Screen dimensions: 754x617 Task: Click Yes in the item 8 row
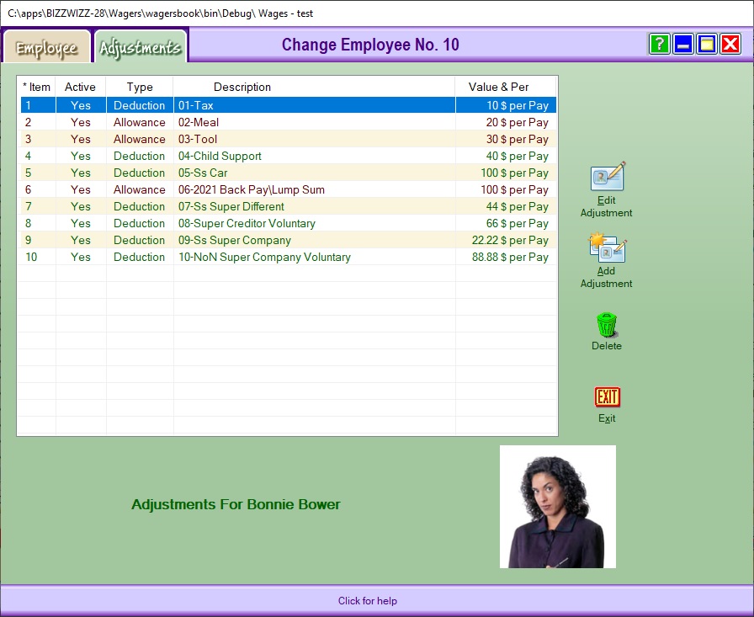point(80,223)
